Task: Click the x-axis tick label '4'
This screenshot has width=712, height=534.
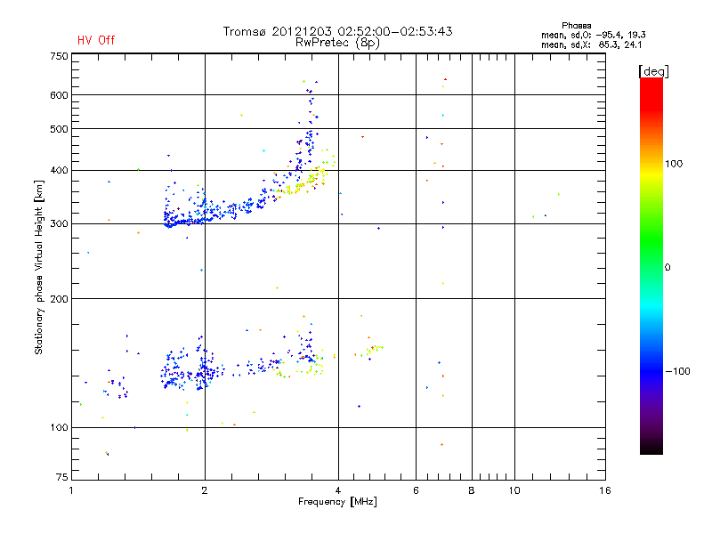Action: (x=338, y=490)
